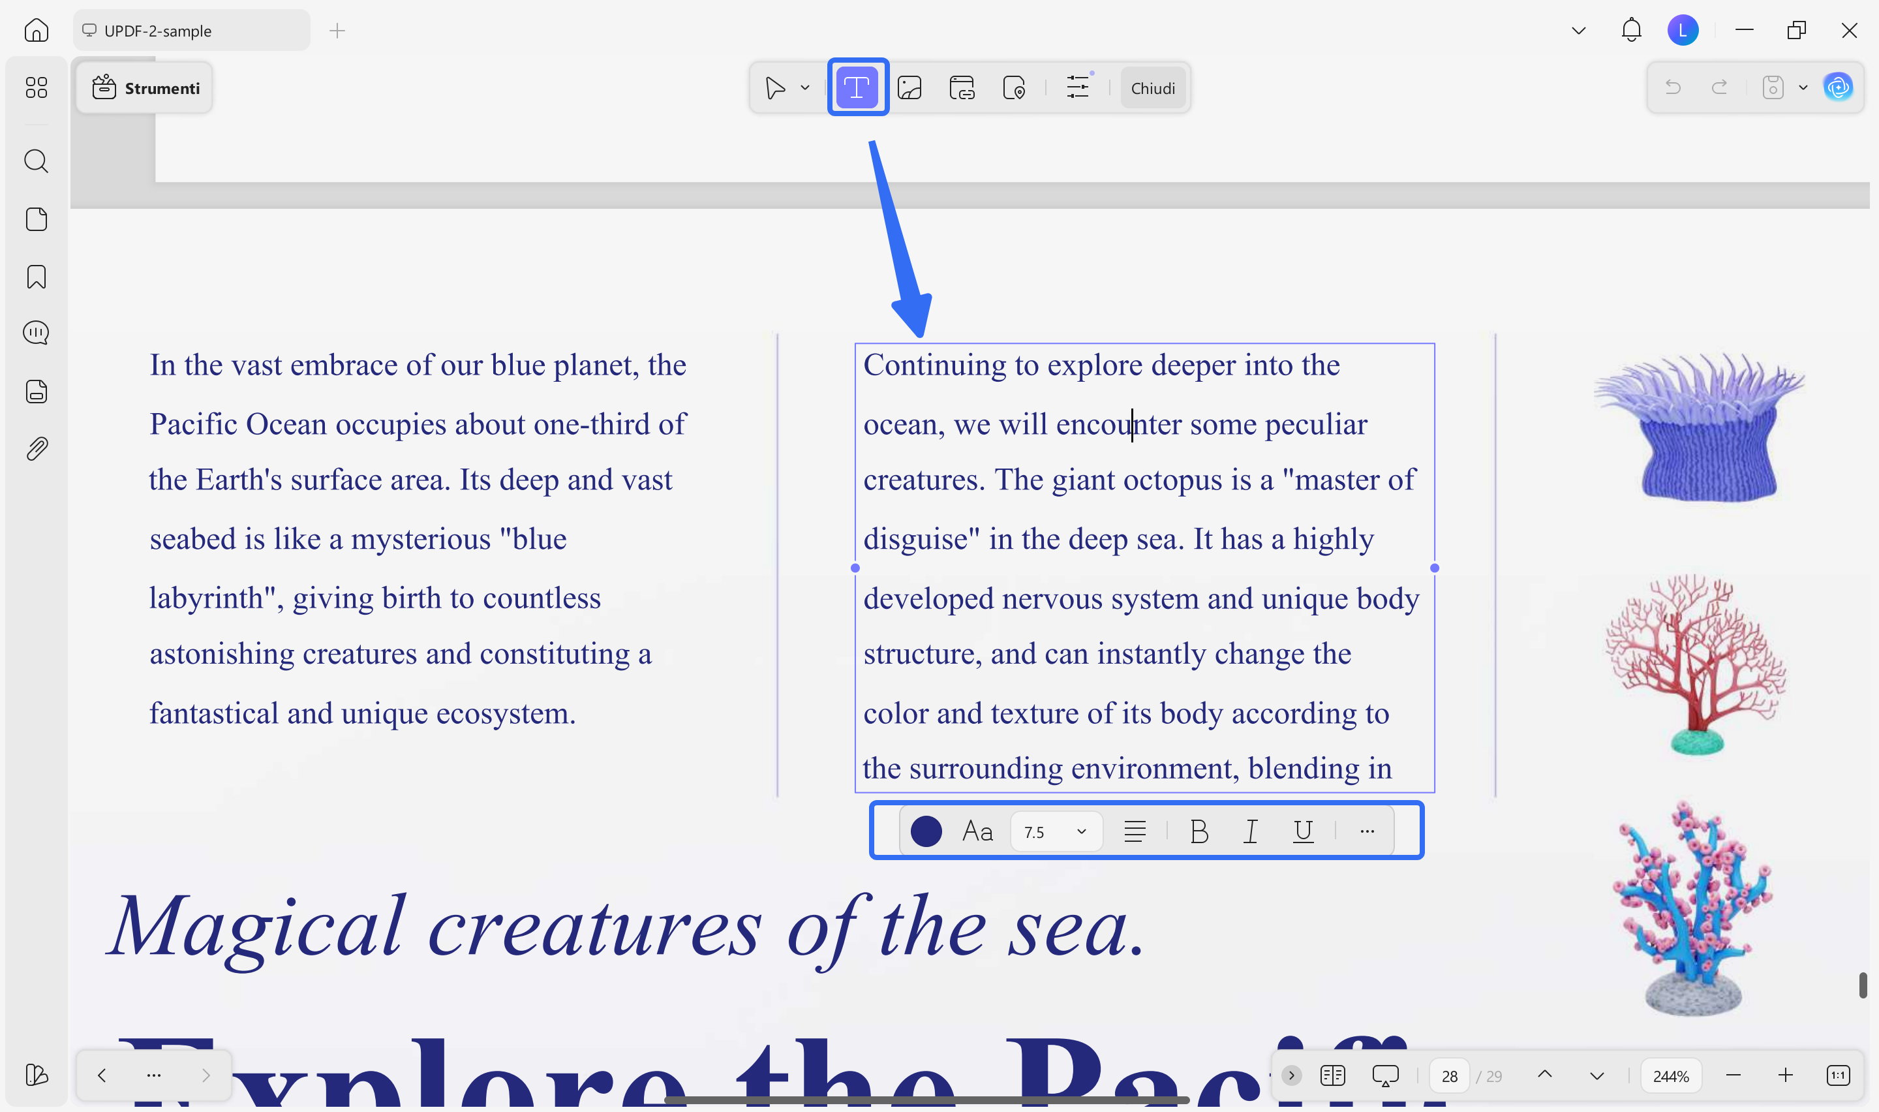This screenshot has width=1879, height=1112.
Task: Go forward with bottom-left arrow
Action: [206, 1075]
